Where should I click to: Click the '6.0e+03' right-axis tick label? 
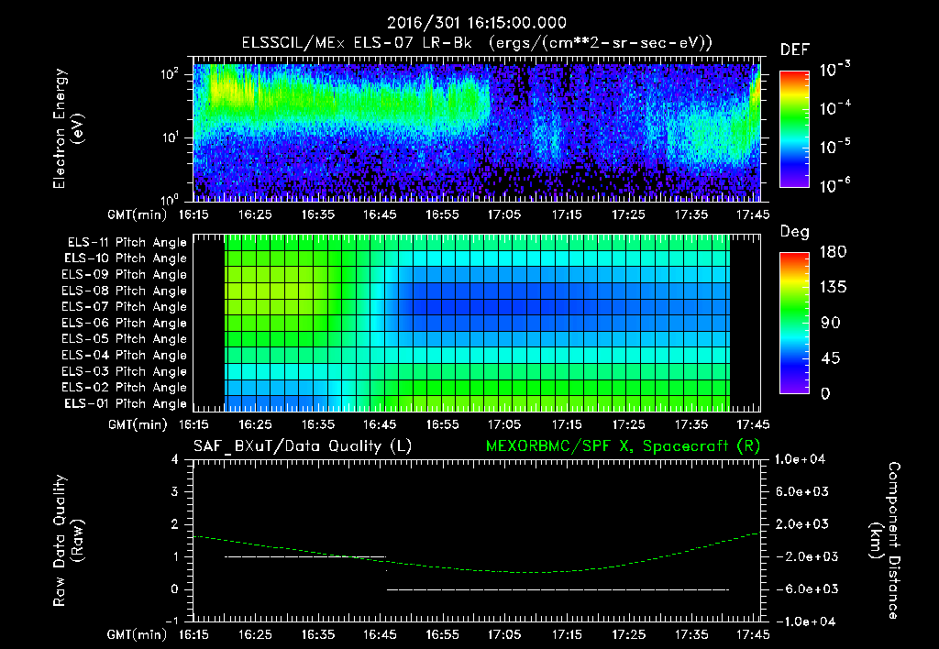[801, 491]
